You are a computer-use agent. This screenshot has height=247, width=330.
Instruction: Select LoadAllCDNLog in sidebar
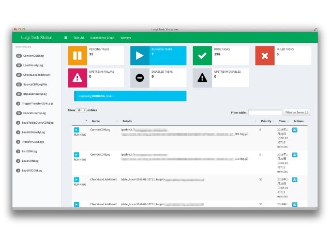[x=32, y=170]
